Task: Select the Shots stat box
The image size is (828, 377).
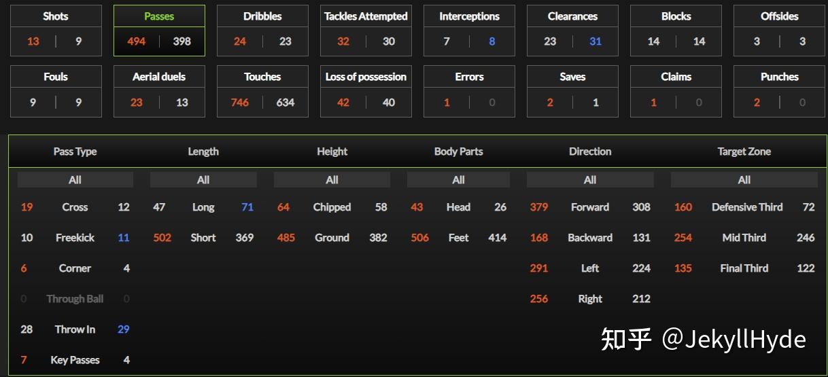Action: (56, 31)
